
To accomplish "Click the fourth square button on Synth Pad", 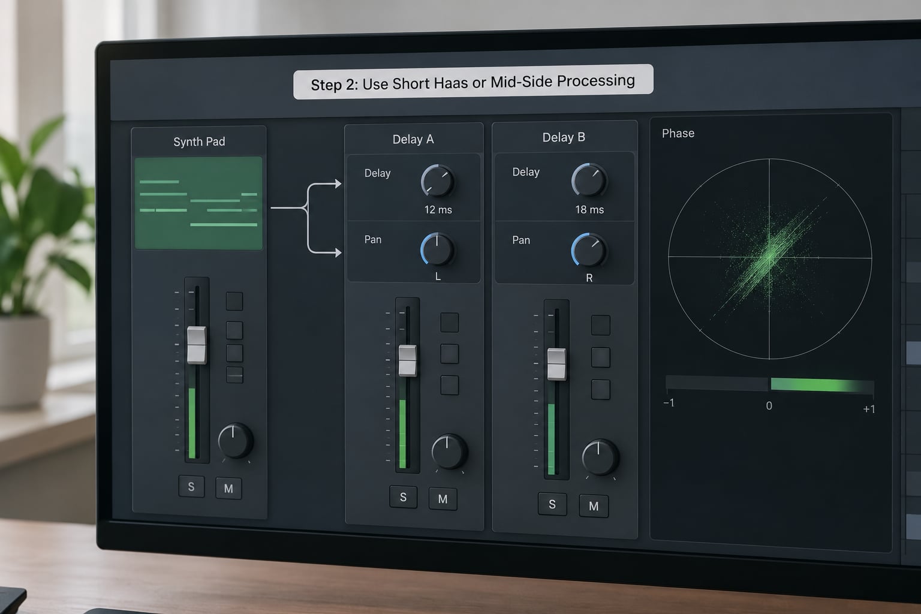I will (x=234, y=375).
